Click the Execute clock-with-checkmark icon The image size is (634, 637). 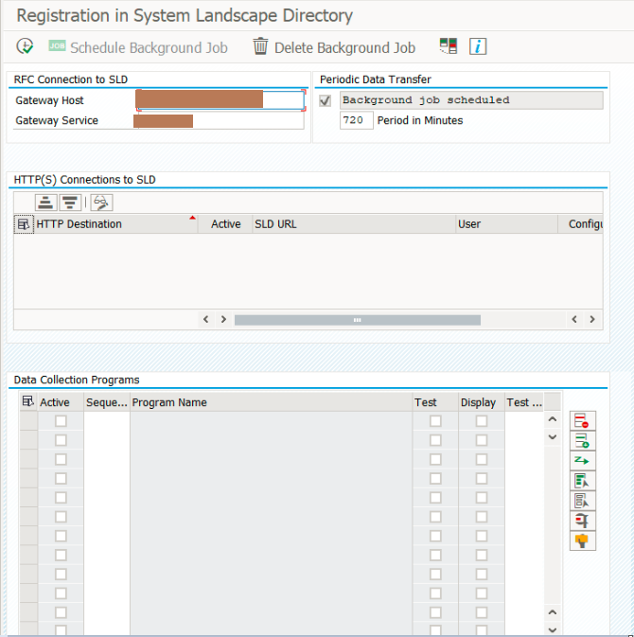(25, 46)
